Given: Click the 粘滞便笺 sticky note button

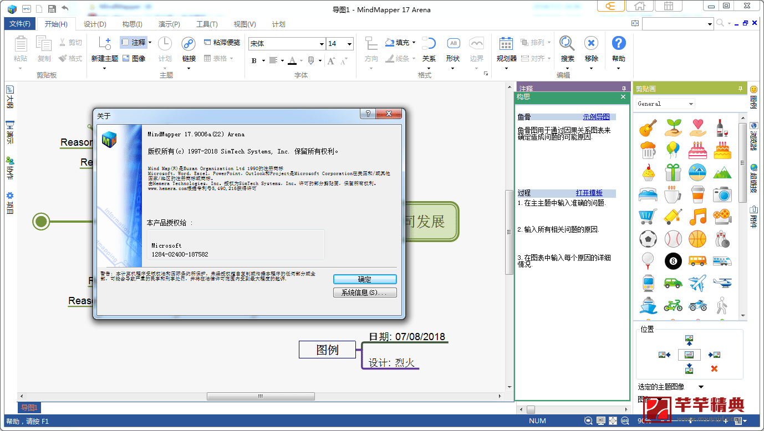Looking at the screenshot, I should 222,42.
